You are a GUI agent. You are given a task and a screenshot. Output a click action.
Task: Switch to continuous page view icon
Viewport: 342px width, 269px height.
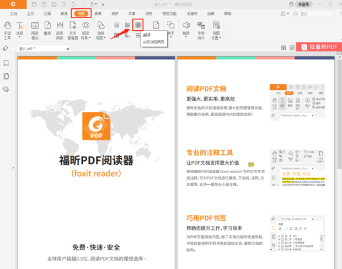coord(127,25)
